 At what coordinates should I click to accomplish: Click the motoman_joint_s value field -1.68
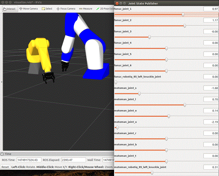click(x=211, y=88)
